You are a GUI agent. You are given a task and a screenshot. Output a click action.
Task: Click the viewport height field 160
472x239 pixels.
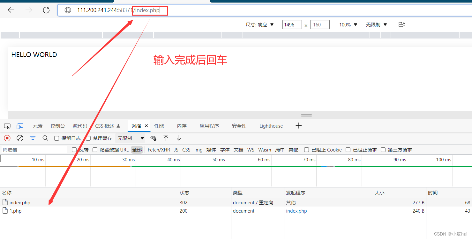click(x=320, y=25)
